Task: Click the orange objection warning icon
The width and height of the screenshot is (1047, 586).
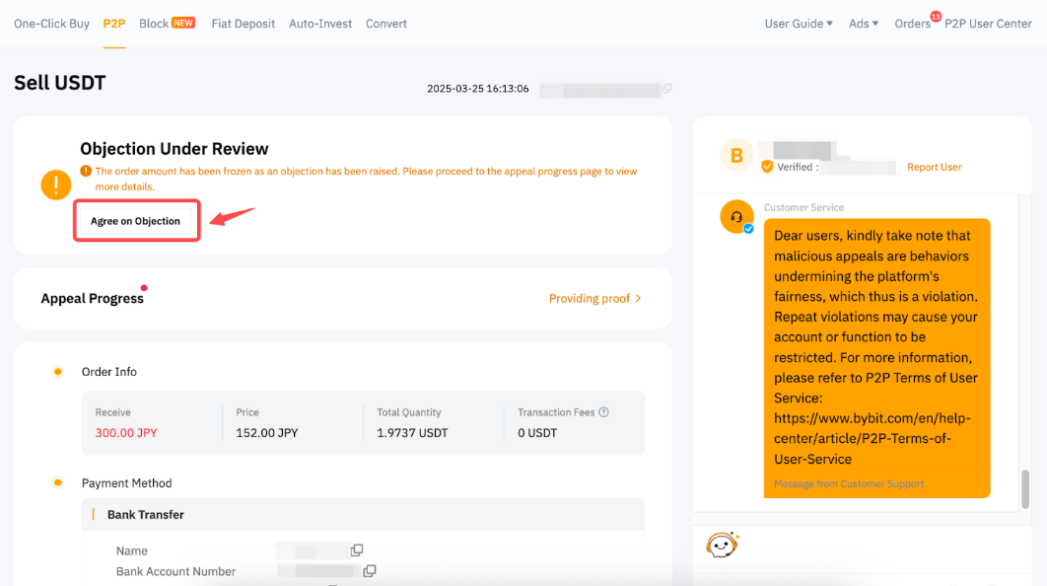Action: click(56, 183)
